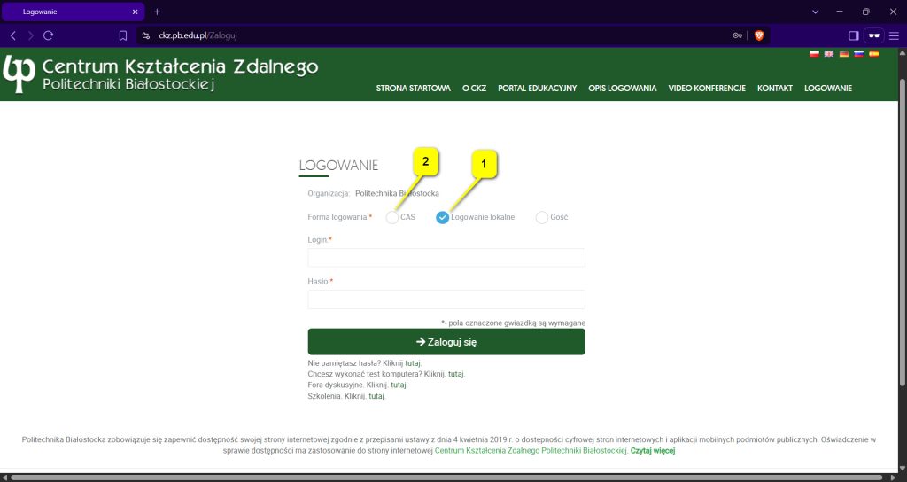
Task: Click tutaj link for Szkolenia
Action: 376,396
